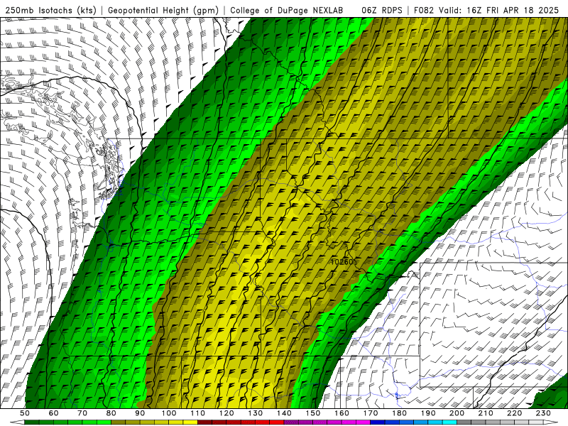This screenshot has height=426, width=568.
Task: Click the colorbar value label '120'
Action: click(226, 413)
